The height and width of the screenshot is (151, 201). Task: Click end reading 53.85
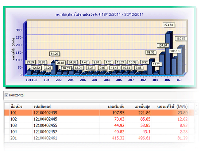tap(145, 125)
